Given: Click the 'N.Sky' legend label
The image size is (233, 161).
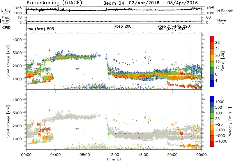Looking at the screenshot, I should (x=6, y=11).
